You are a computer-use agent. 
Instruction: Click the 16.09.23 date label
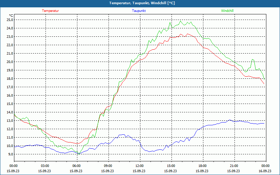[265, 171]
